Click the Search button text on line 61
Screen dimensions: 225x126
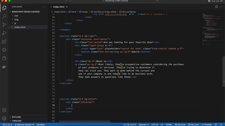pyautogui.click(x=135, y=52)
